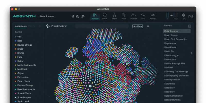Open the Browser view

click(x=95, y=16)
